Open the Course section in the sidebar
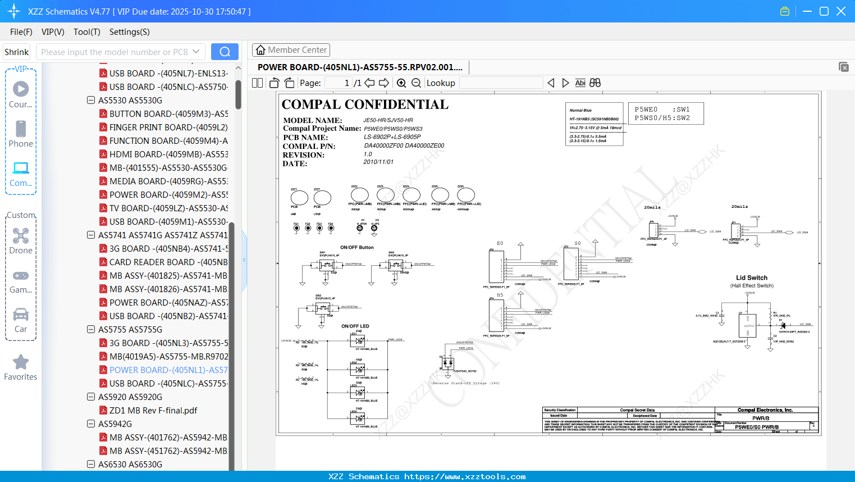The width and height of the screenshot is (855, 482). tap(21, 94)
